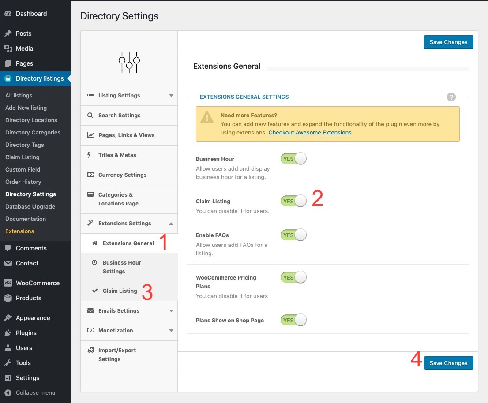Viewport: 488px width, 403px height.
Task: Click the Posts pushpin icon
Action: 8,33
